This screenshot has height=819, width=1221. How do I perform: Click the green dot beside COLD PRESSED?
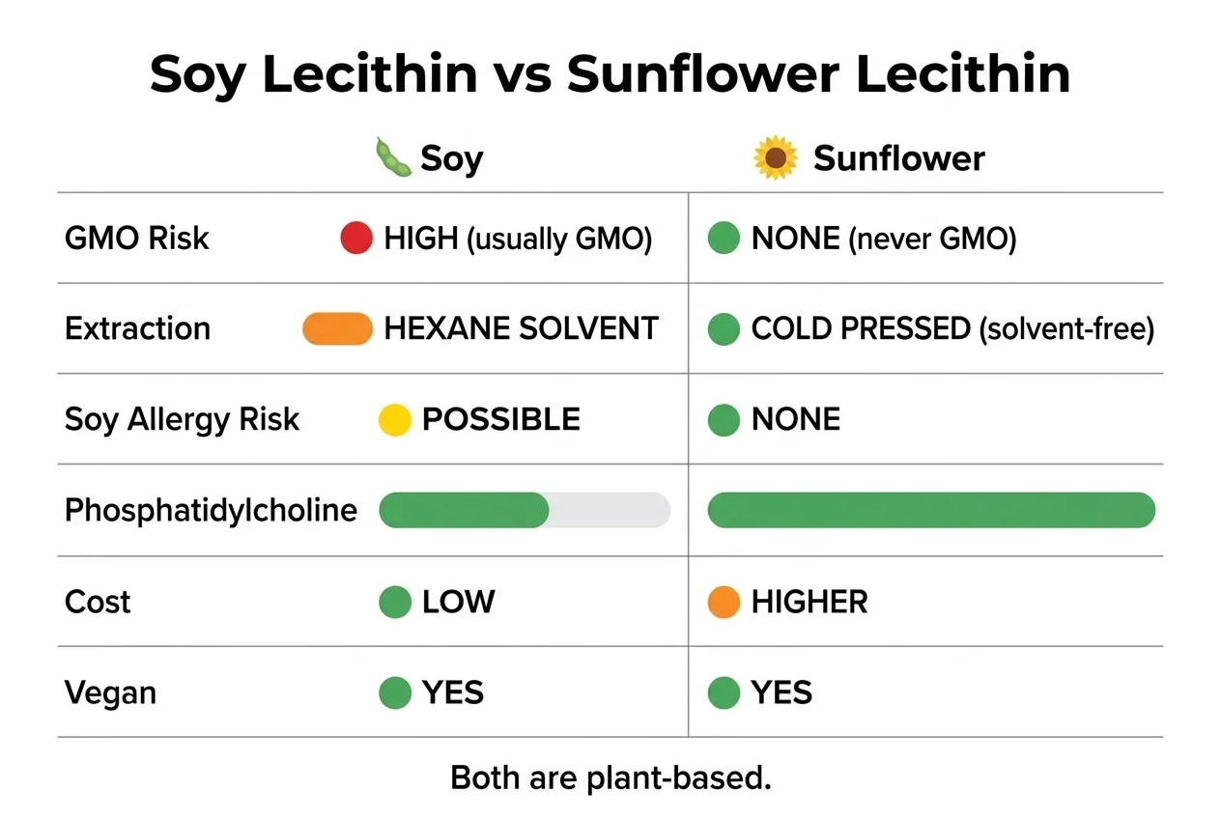[724, 328]
